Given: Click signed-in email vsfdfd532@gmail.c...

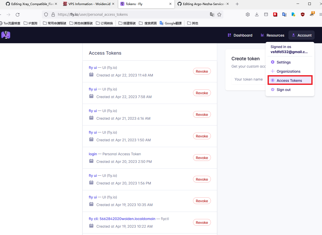Looking at the screenshot, I should [289, 52].
